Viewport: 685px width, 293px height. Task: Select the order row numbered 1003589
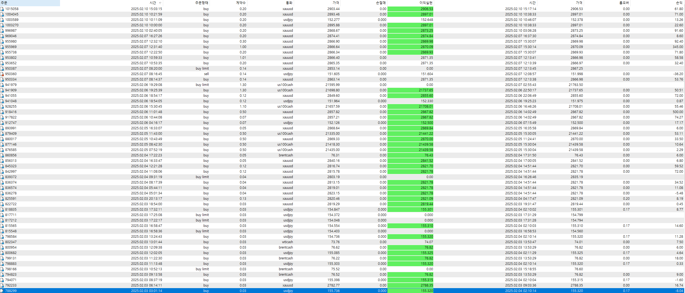12,20
